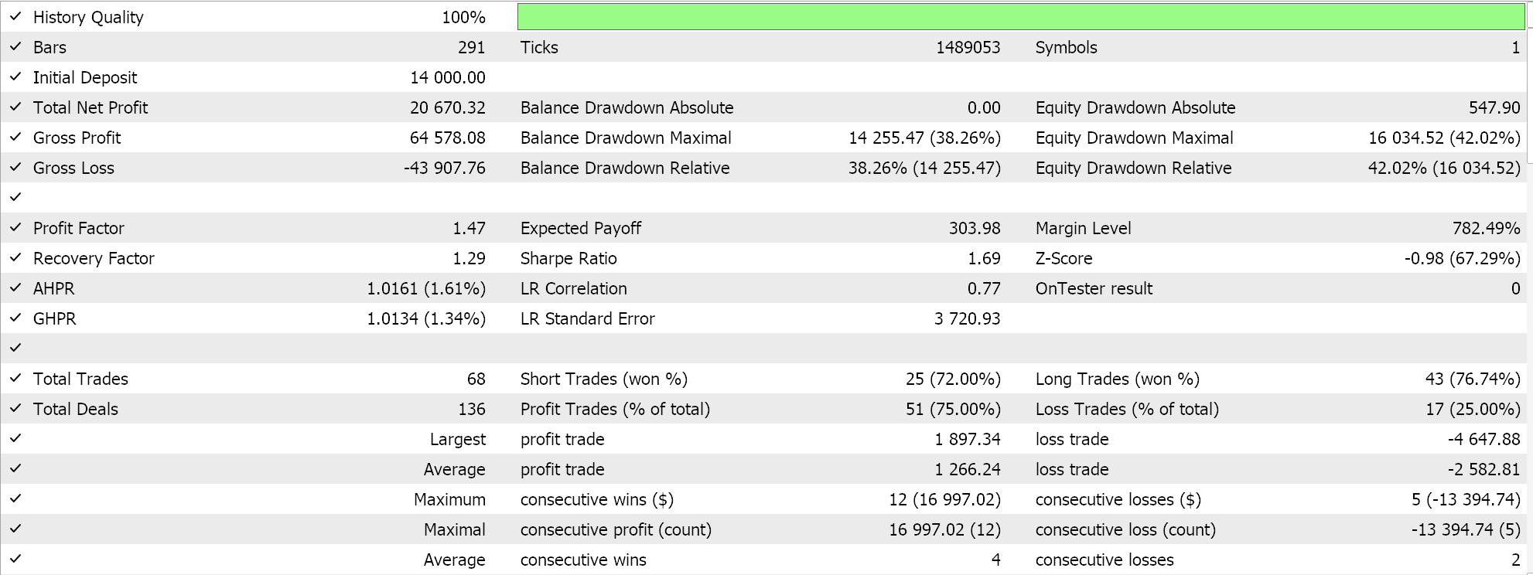Image resolution: width=1533 pixels, height=575 pixels.
Task: Select the Initial Deposit value 14 000.00
Action: click(447, 77)
